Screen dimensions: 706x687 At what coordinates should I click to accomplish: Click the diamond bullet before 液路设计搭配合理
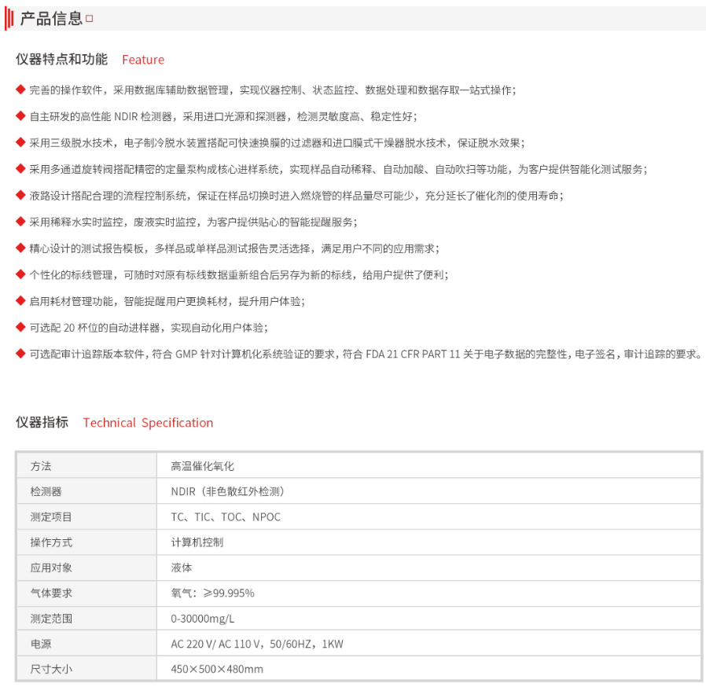point(20,195)
